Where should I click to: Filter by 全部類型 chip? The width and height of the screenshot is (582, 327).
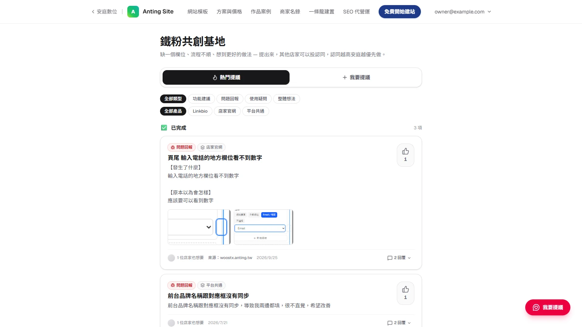173,99
